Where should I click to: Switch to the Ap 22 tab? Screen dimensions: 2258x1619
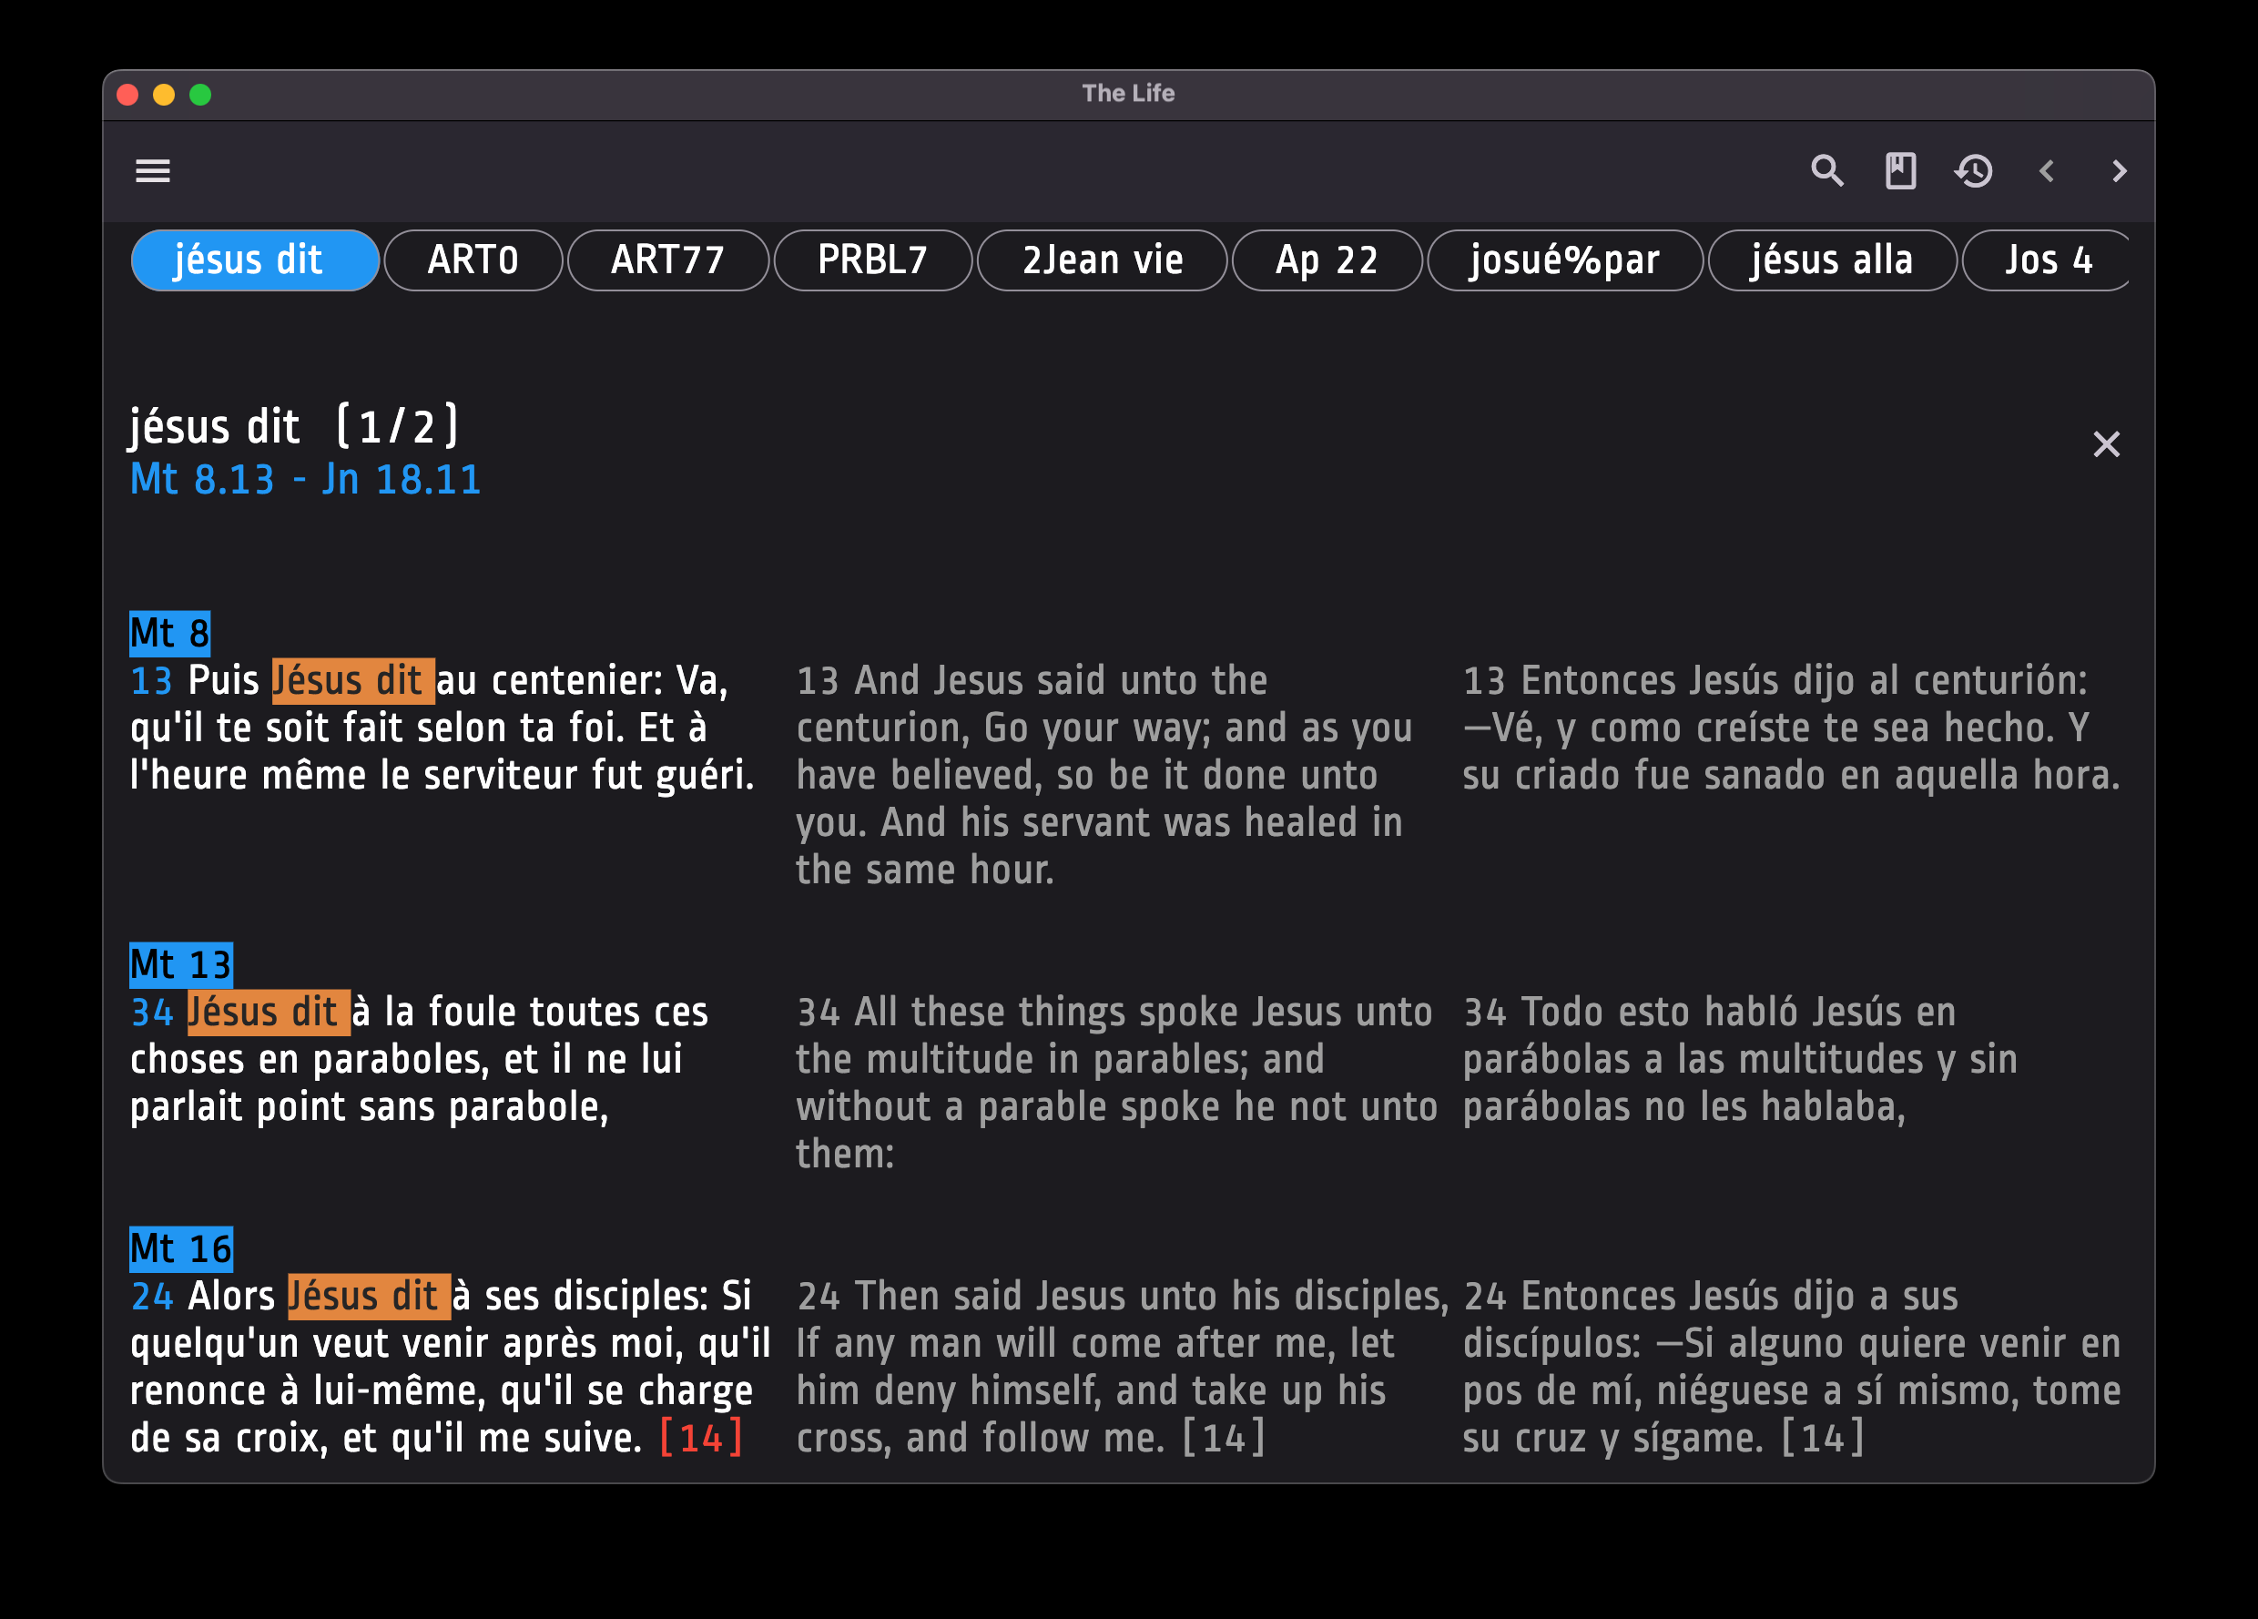1327,260
